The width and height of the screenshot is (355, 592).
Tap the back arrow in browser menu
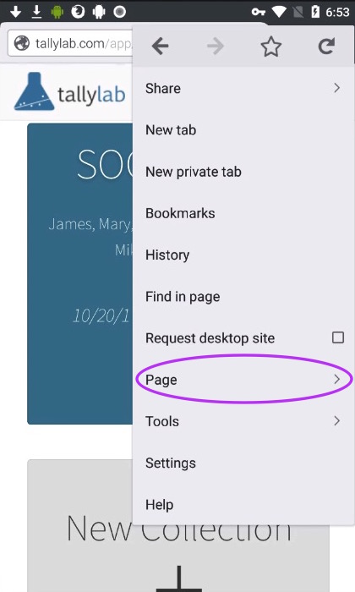(160, 47)
